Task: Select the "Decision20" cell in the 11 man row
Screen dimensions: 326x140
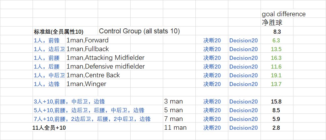Action: [x=244, y=128]
